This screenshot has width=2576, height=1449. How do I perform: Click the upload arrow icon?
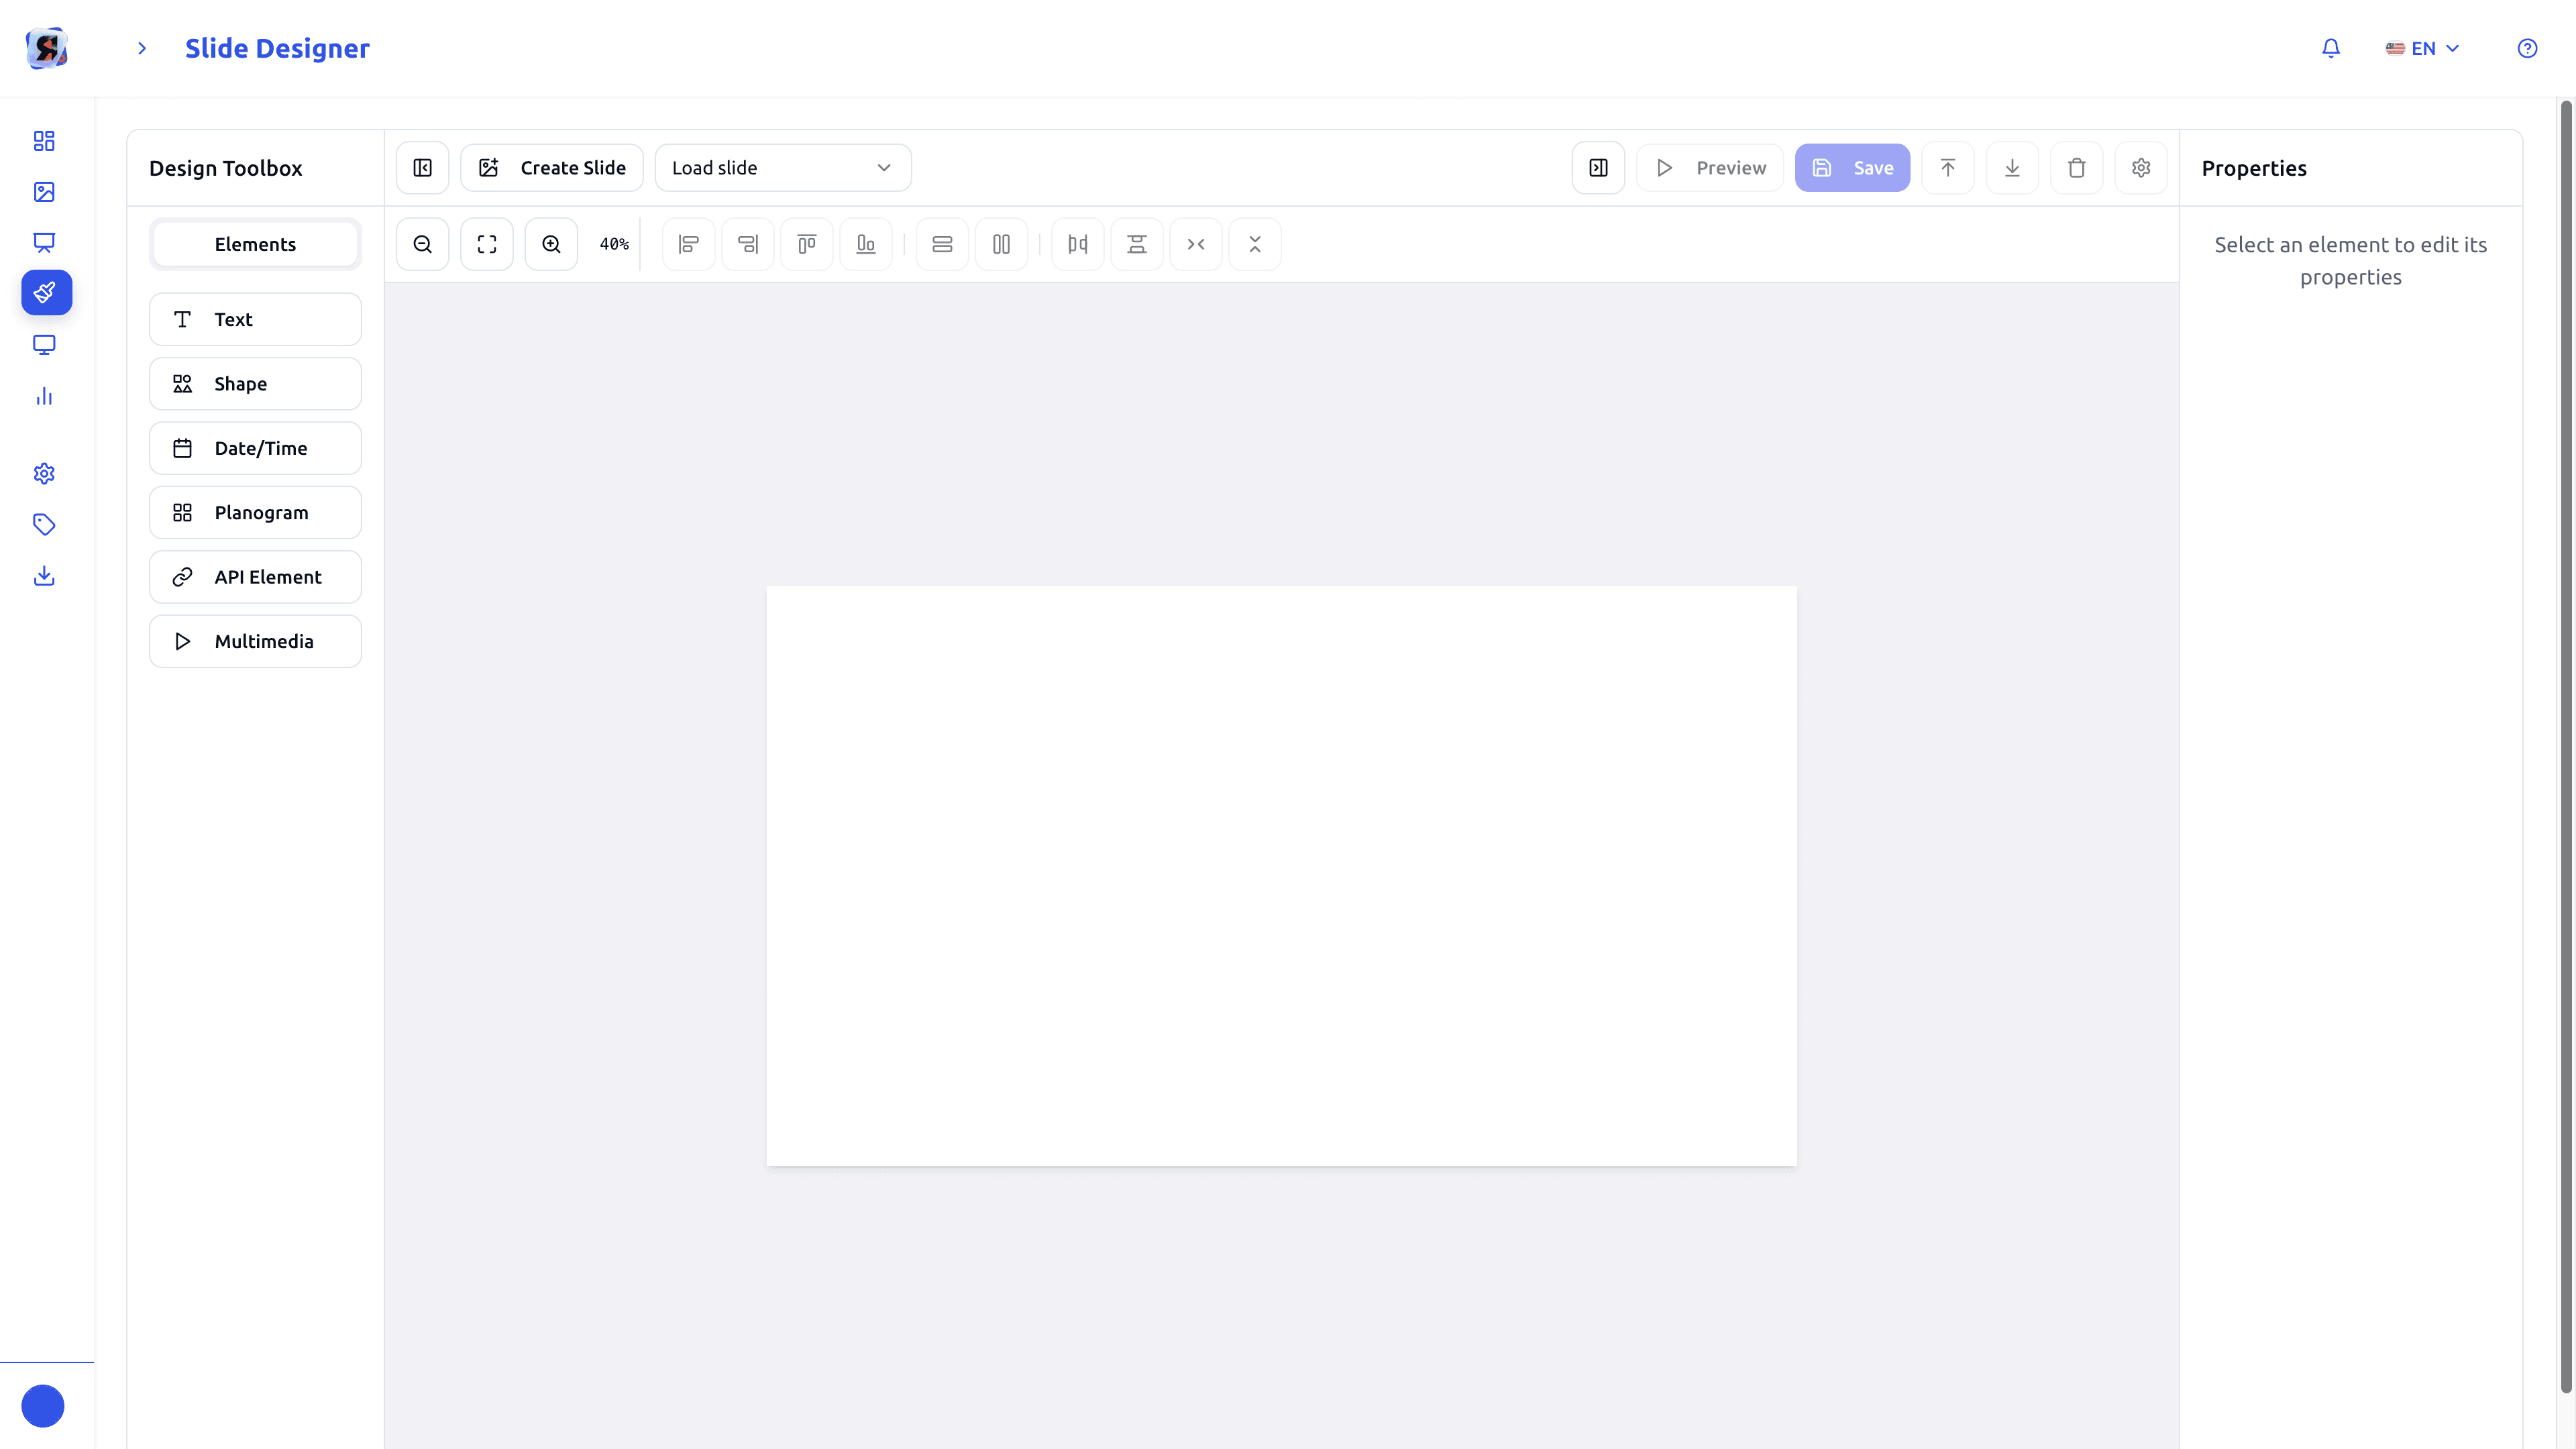click(x=1947, y=168)
